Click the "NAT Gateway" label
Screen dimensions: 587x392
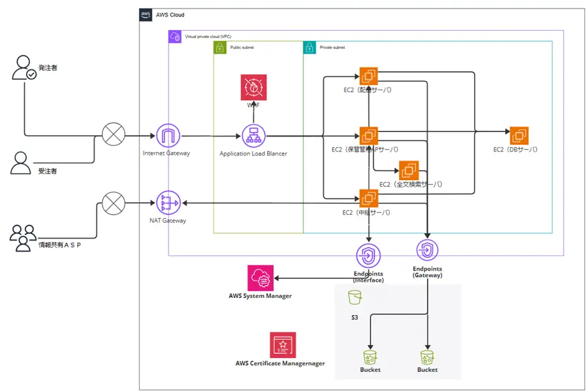[168, 221]
